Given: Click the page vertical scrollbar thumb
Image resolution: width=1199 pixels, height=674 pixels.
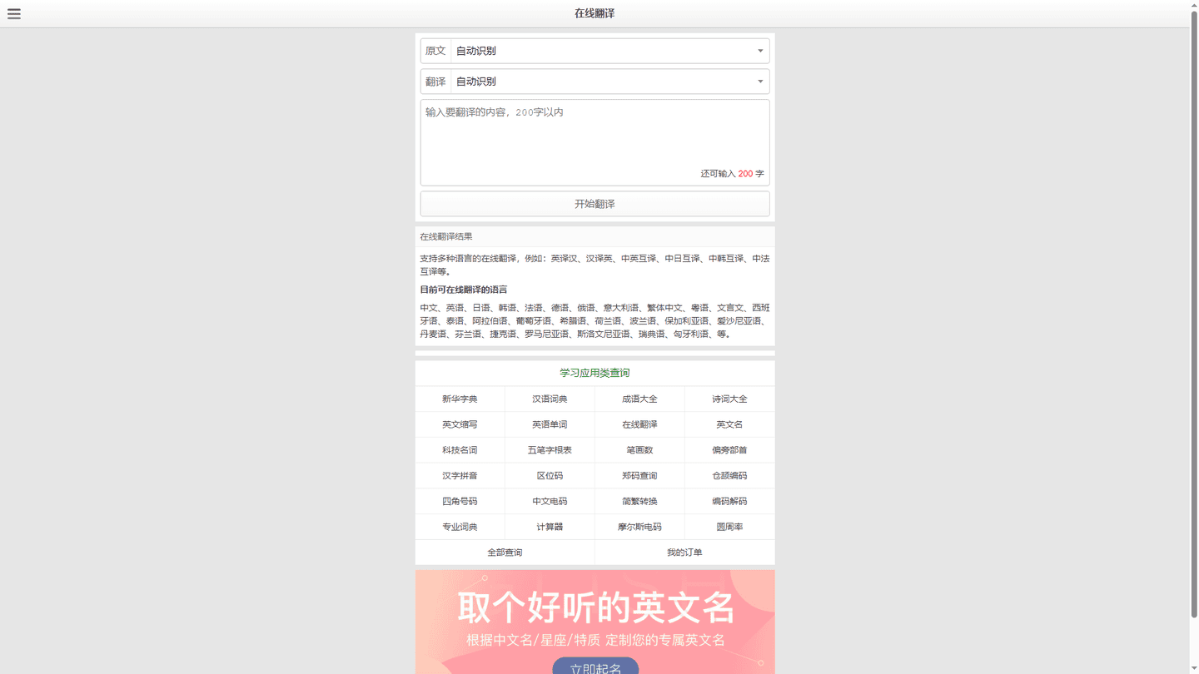Looking at the screenshot, I should pos(1194,314).
